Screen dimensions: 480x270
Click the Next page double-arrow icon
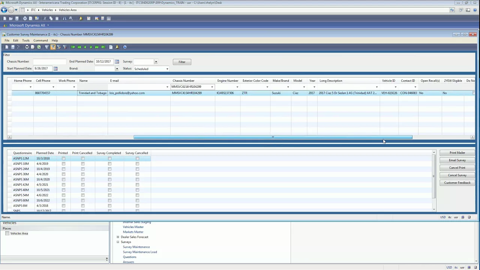pos(97,47)
